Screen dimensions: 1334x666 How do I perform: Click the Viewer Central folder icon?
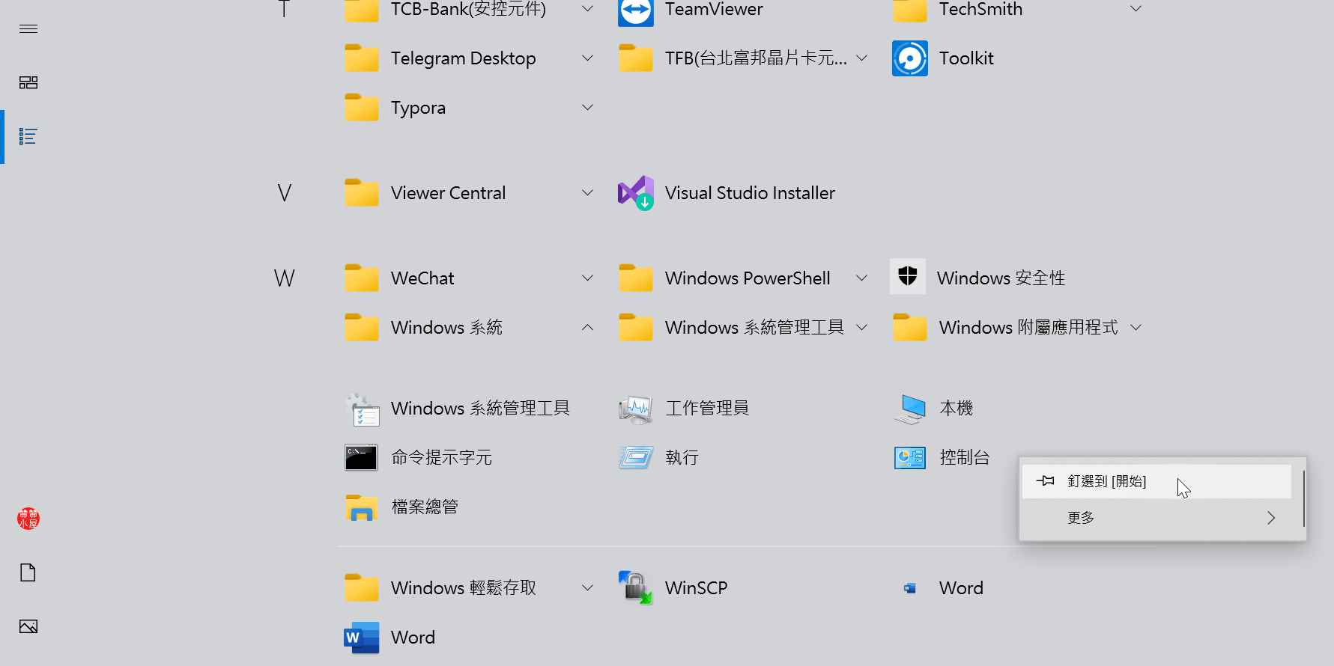click(x=362, y=192)
